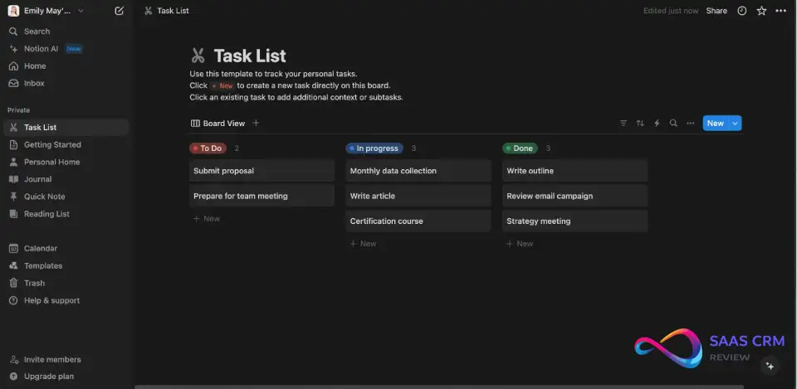The width and height of the screenshot is (797, 389).
Task: Click the new page compose icon
Action: (120, 11)
